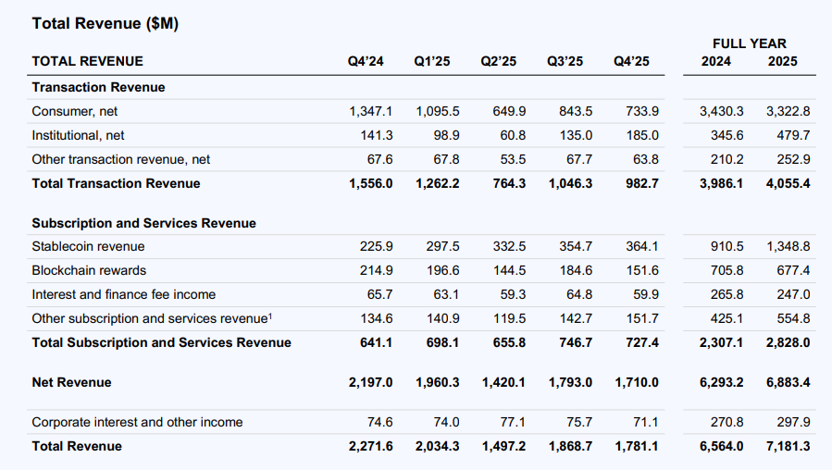Select the "Institutional, net" row label
The height and width of the screenshot is (470, 832).
[78, 135]
